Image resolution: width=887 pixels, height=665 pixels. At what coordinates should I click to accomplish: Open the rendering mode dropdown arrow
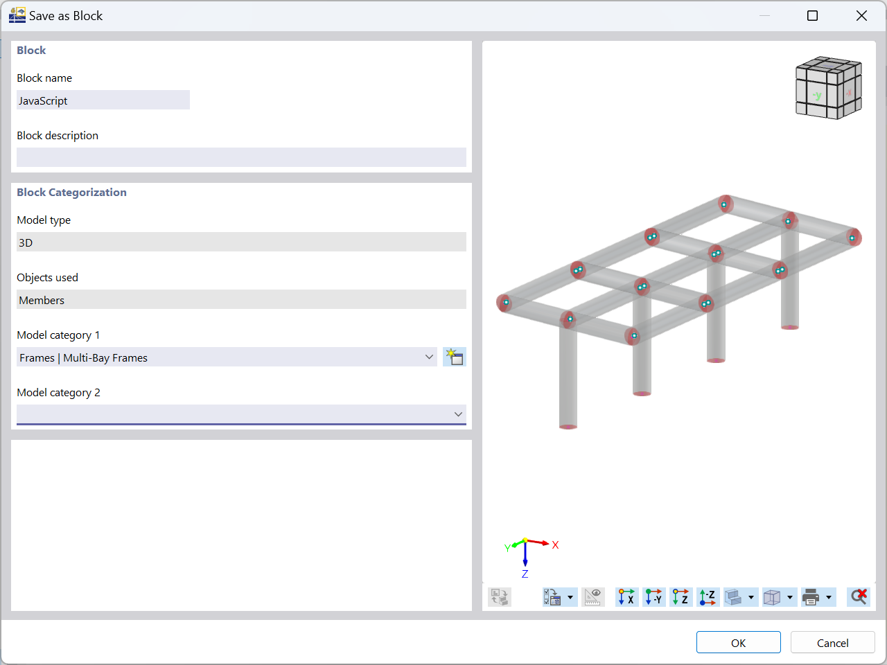[751, 597]
